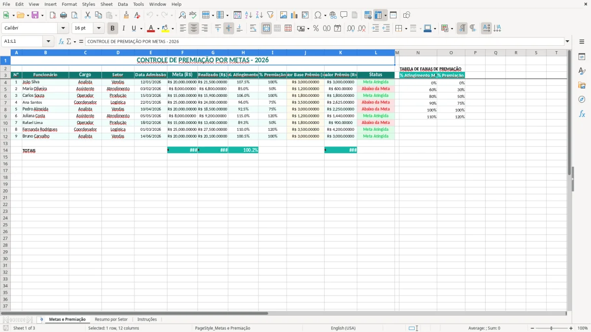The image size is (591, 332).
Task: Open the Sheet menu
Action: (106, 4)
